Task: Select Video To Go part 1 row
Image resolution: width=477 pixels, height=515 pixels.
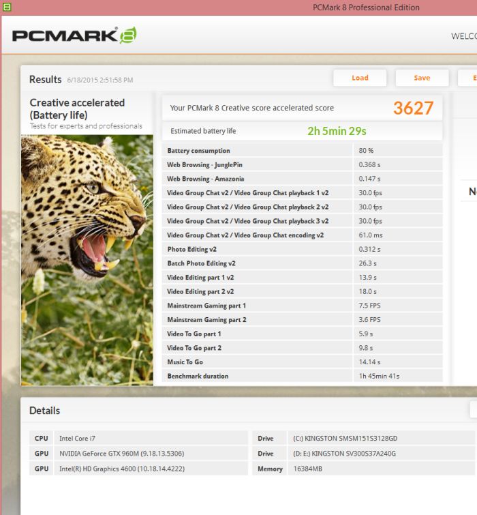Action: [302, 334]
